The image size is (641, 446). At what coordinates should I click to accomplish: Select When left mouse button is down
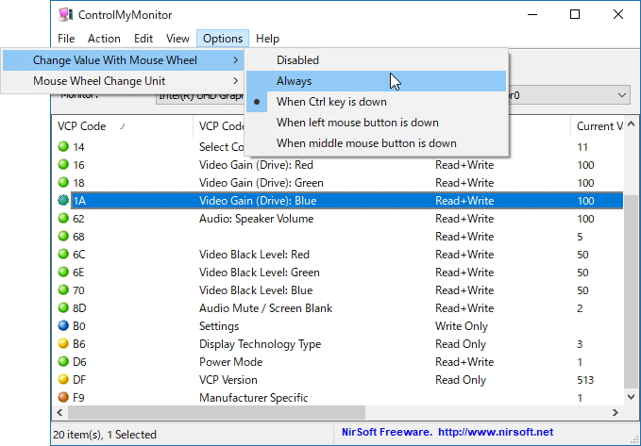[x=376, y=123]
